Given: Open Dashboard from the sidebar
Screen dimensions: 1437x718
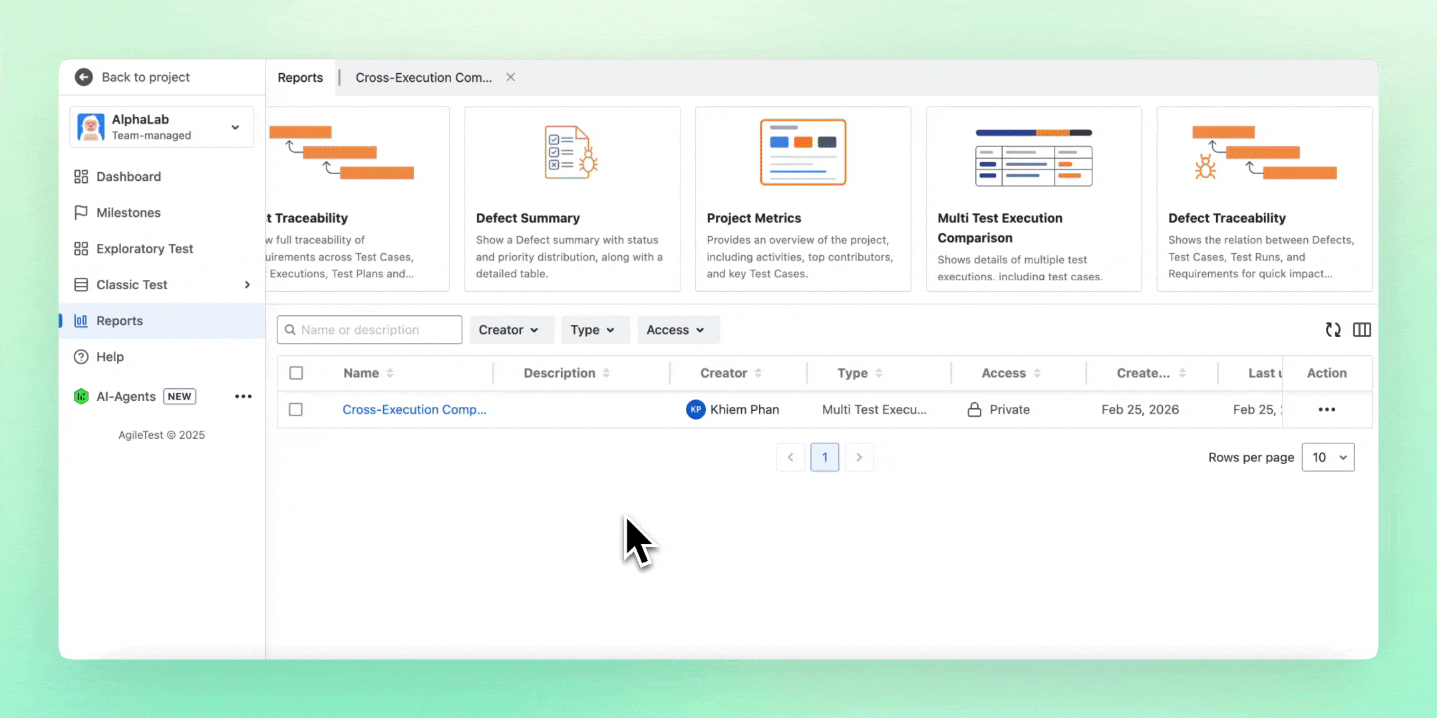Looking at the screenshot, I should tap(128, 177).
